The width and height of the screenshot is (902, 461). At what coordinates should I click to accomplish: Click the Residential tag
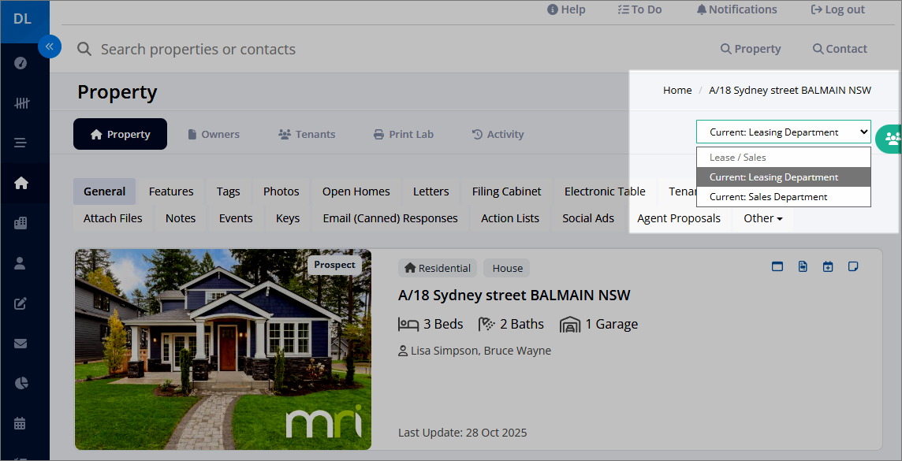click(438, 268)
